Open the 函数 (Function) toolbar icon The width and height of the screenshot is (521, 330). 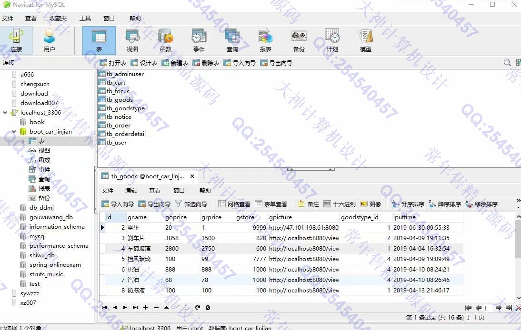click(x=165, y=40)
